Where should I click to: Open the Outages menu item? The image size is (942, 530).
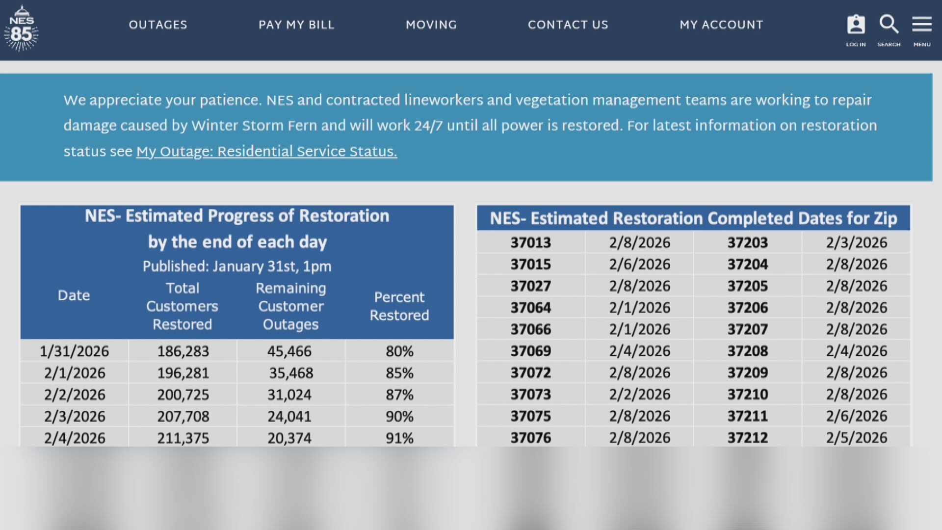pyautogui.click(x=158, y=25)
